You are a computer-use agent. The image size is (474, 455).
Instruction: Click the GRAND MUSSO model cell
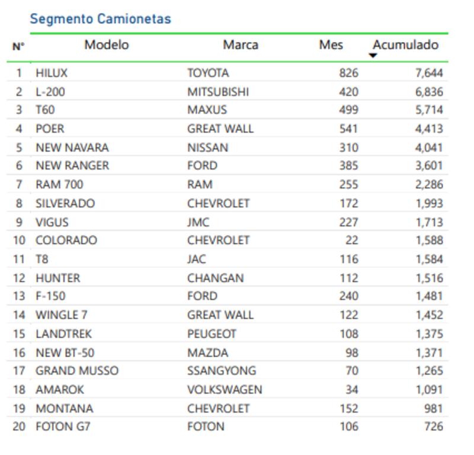pyautogui.click(x=77, y=370)
